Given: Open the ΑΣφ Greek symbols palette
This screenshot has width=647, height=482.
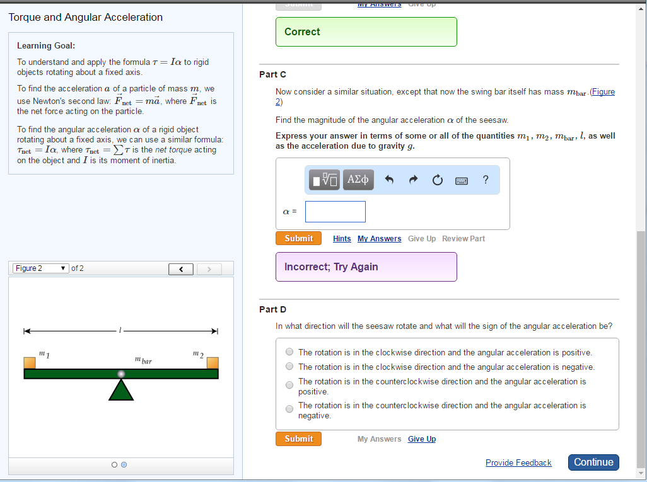Looking at the screenshot, I should click(358, 180).
